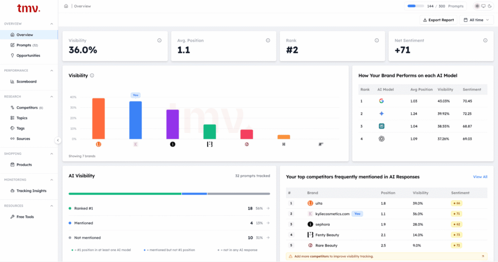Screen dimensions: 498x262
Task: Click Rare Beauty in competitors table
Action: tap(326, 245)
